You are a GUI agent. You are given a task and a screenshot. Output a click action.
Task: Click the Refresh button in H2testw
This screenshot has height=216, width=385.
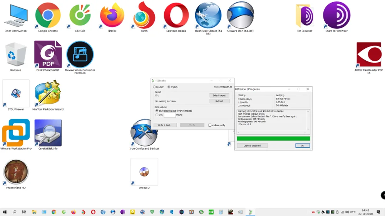point(219,101)
